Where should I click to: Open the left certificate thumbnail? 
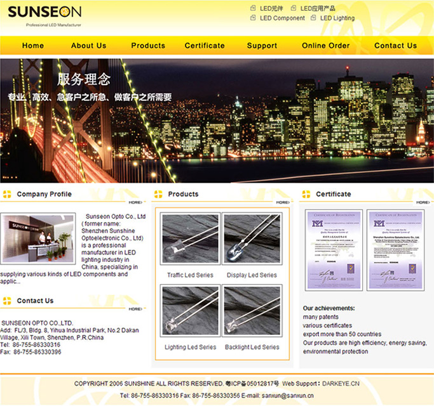pos(334,250)
